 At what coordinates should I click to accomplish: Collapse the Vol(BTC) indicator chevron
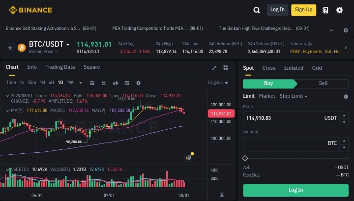(7, 170)
